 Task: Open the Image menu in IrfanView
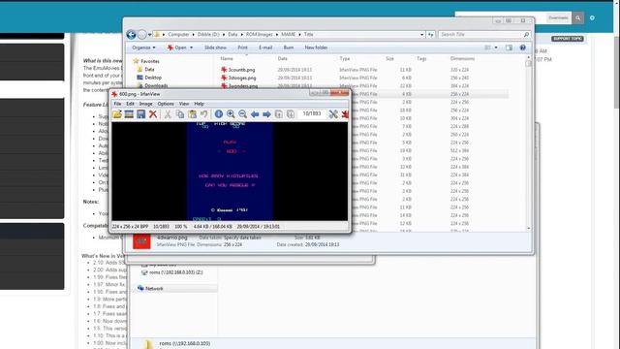146,104
